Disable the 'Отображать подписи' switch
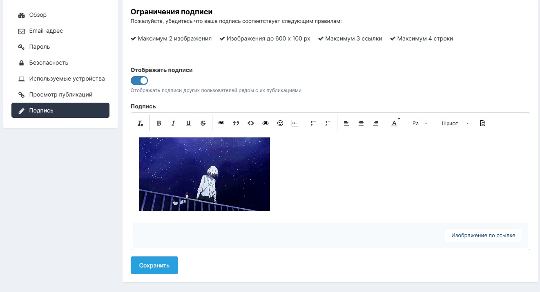Screen dimensions: 540x292 coord(139,81)
